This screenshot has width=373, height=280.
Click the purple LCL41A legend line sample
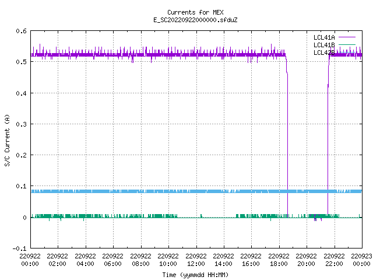(x=347, y=37)
